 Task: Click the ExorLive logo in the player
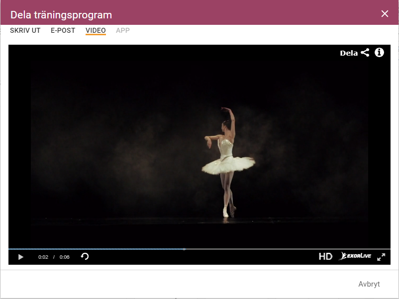coord(355,256)
